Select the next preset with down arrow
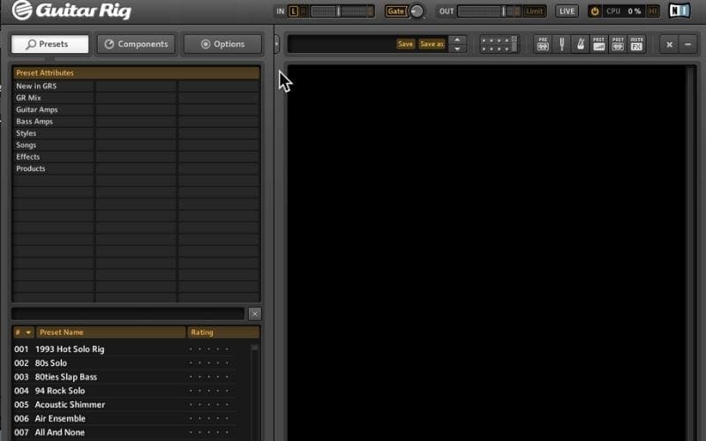This screenshot has height=441, width=706. coord(457,49)
